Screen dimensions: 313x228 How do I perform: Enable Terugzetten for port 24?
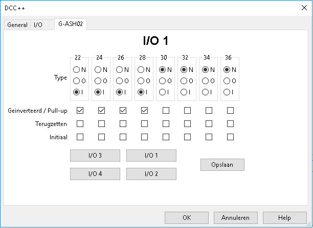(101, 123)
